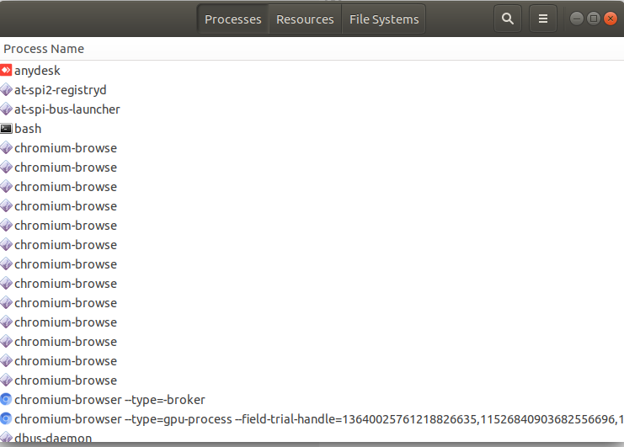Click the Chromium icon of the broker process
This screenshot has height=447, width=624.
pyautogui.click(x=6, y=399)
